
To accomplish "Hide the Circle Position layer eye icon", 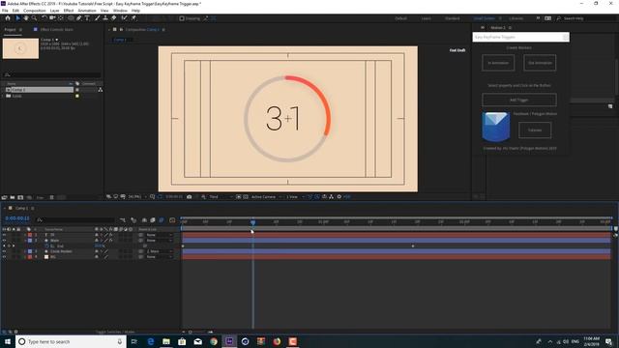I will click(4, 251).
